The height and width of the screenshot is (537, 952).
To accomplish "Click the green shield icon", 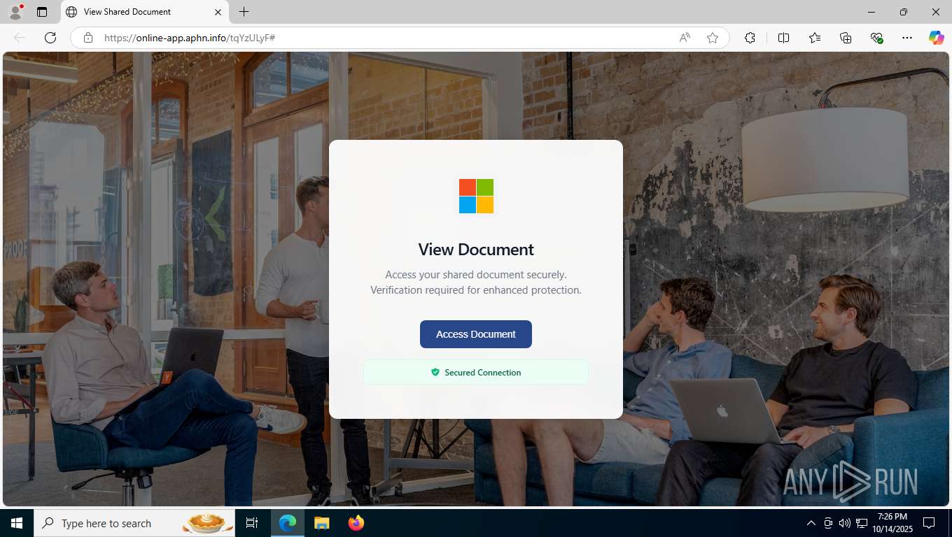I will click(x=435, y=372).
